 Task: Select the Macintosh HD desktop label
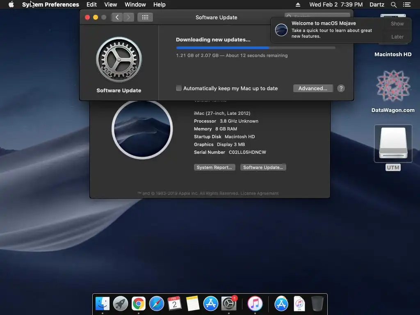point(393,55)
